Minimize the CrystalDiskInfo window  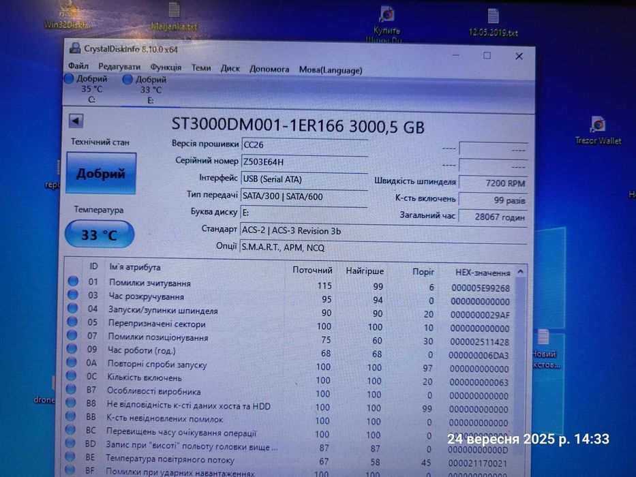click(x=455, y=55)
